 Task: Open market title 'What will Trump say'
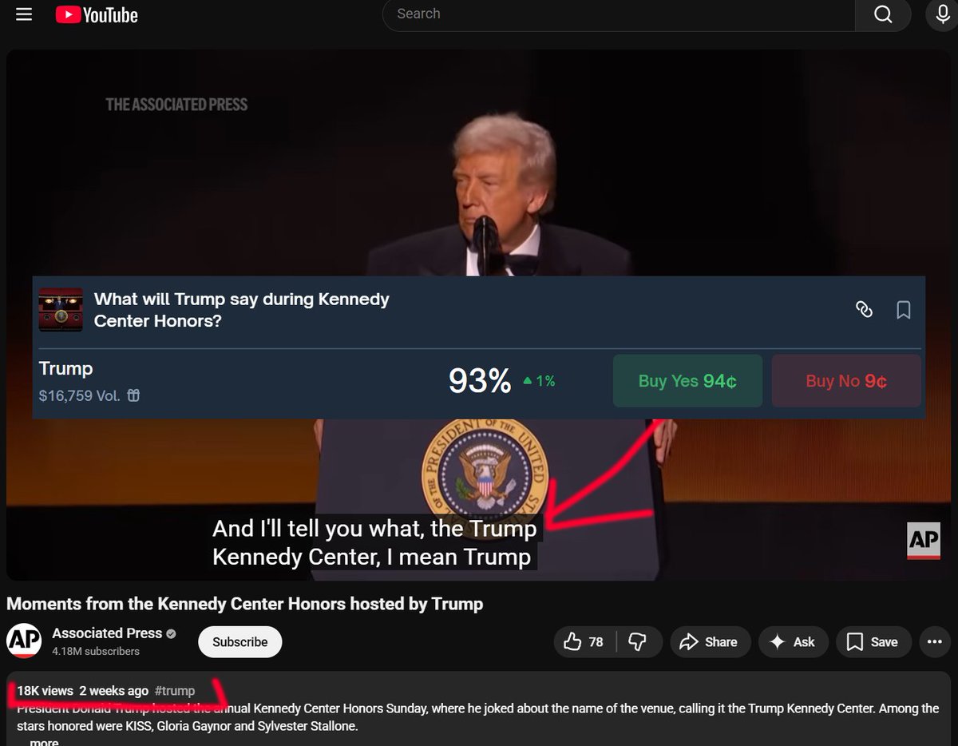(242, 310)
